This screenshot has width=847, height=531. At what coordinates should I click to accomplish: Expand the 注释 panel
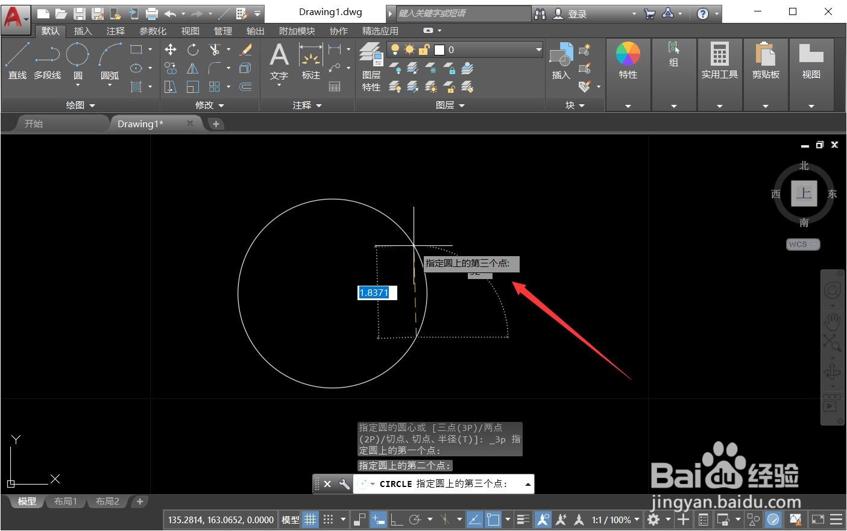pos(307,105)
